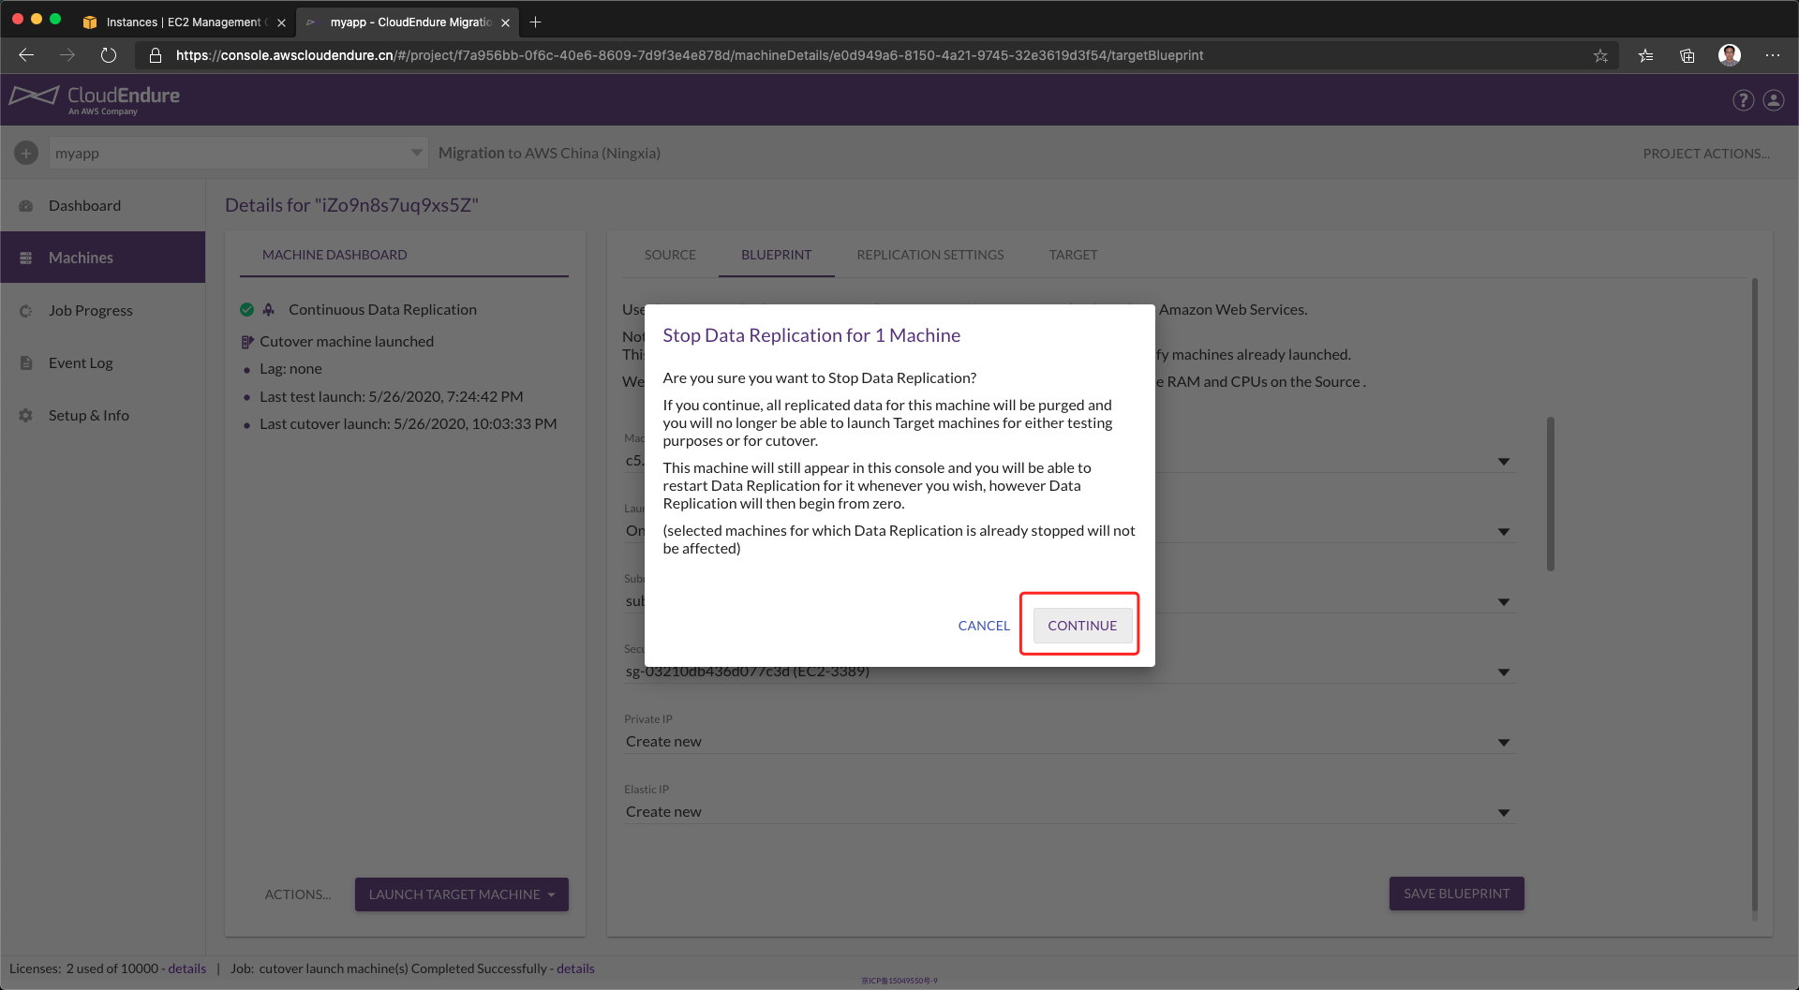Expand the myapp project dropdown

416,153
